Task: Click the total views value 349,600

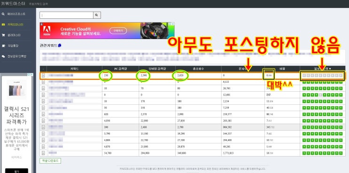Action: 181,153
